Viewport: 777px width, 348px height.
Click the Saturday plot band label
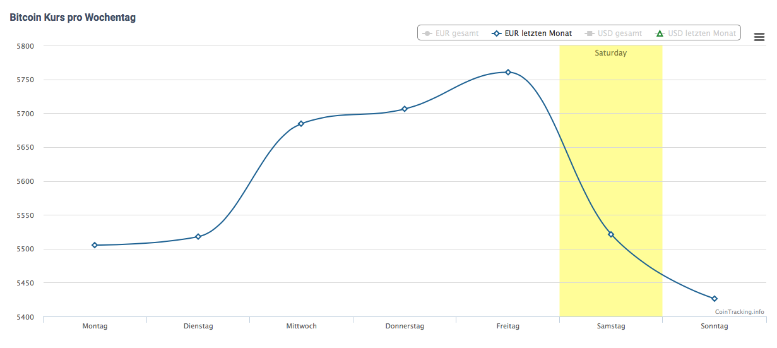click(611, 53)
